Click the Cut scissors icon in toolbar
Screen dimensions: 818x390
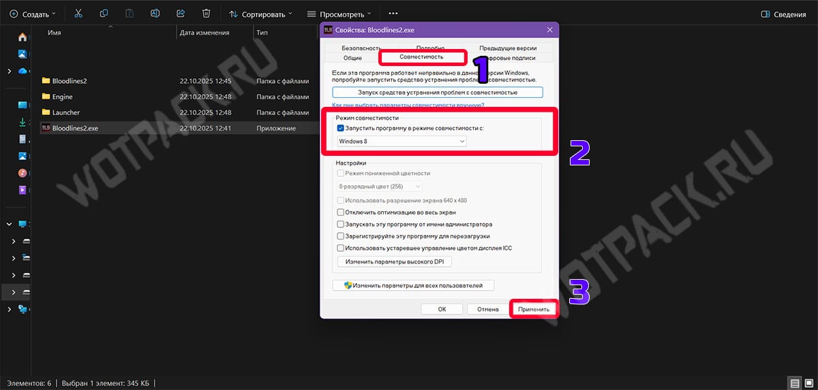[x=78, y=14]
